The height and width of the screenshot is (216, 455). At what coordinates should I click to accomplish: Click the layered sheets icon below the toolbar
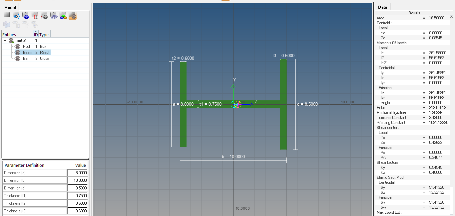coord(7,24)
